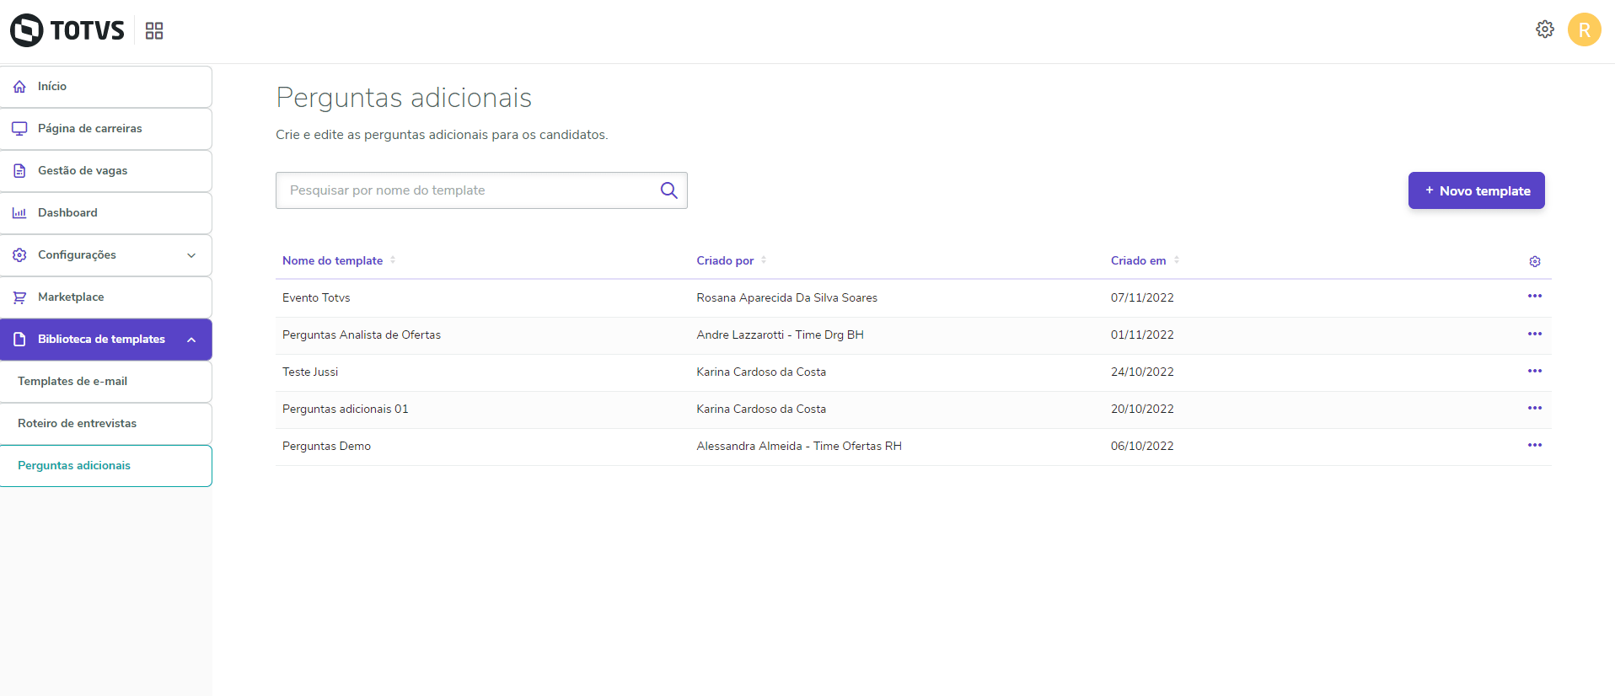
Task: Click the TOTVS logo
Action: [67, 30]
